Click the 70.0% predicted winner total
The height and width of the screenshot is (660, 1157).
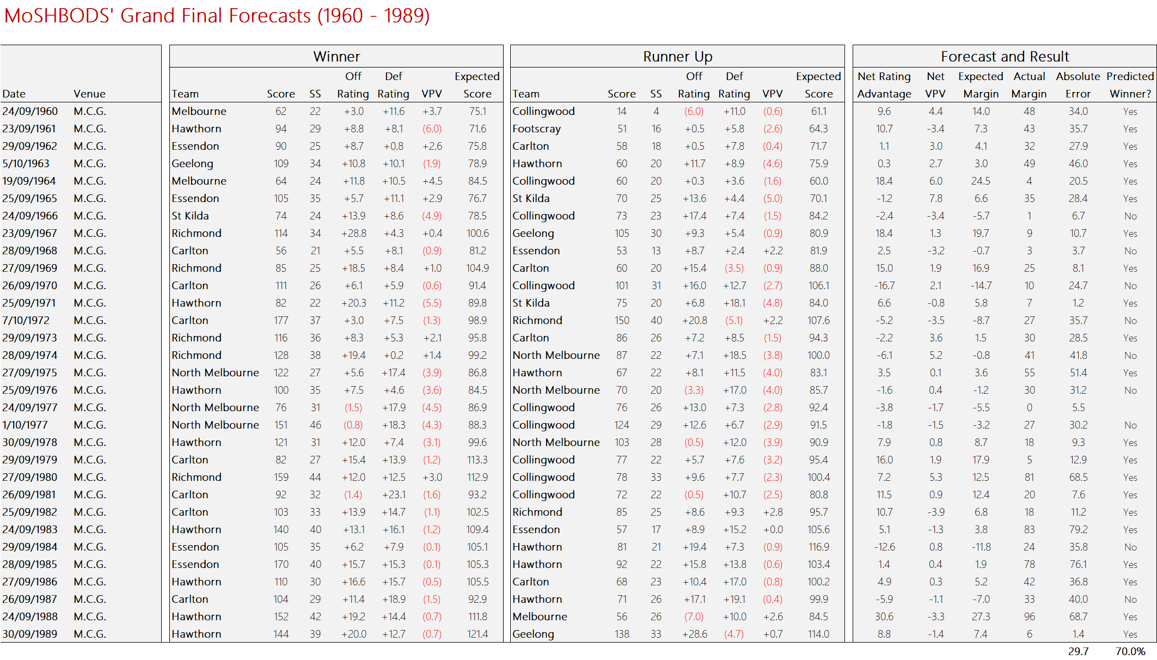coord(1130,651)
